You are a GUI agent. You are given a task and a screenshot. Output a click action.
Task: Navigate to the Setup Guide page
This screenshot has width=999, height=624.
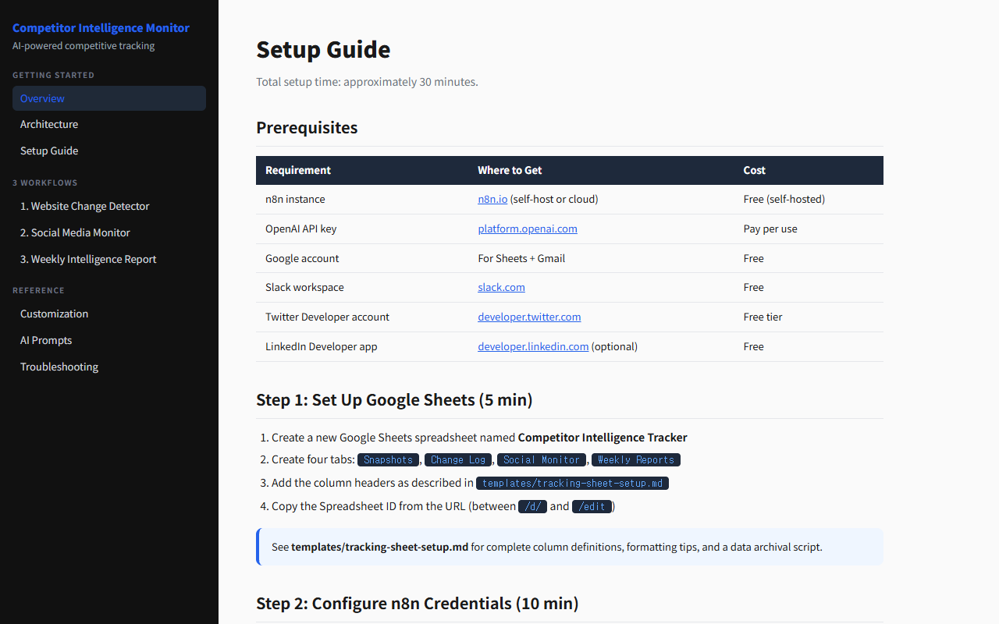(49, 151)
